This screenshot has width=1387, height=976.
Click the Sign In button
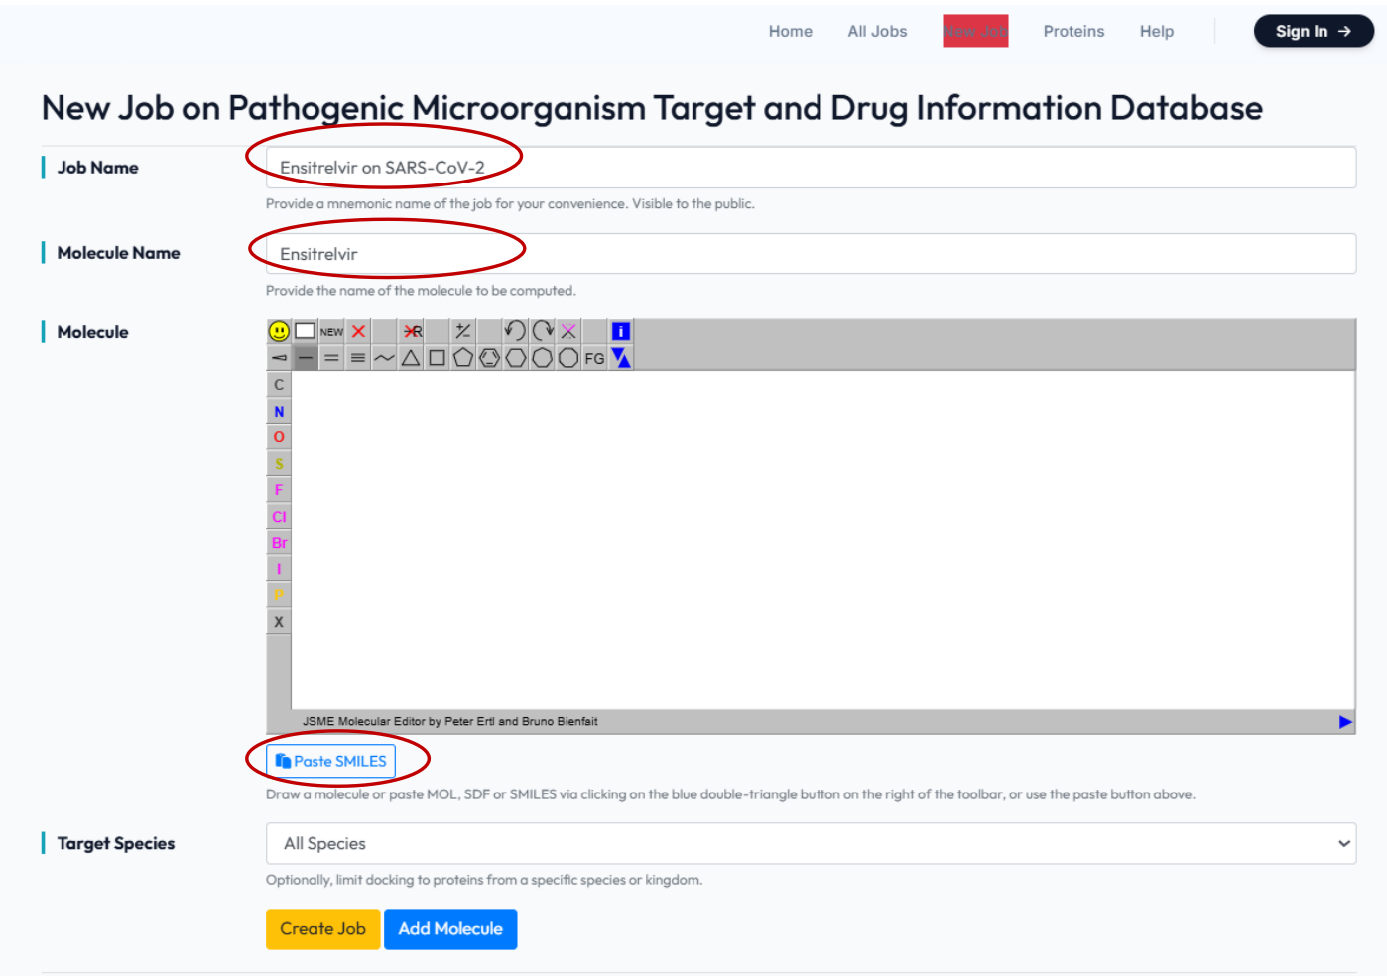tap(1314, 31)
